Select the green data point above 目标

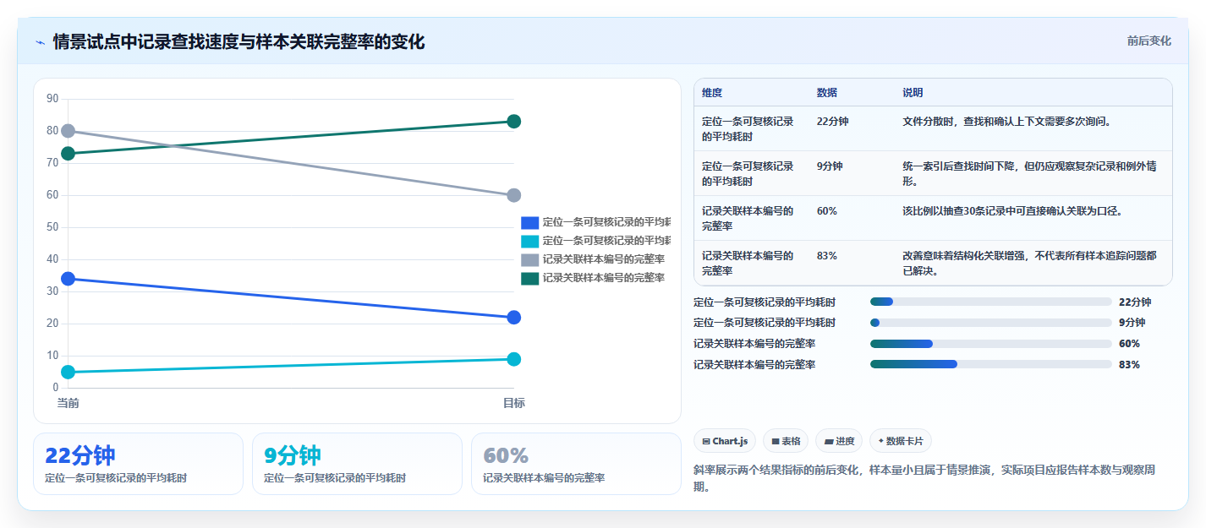[x=513, y=122]
